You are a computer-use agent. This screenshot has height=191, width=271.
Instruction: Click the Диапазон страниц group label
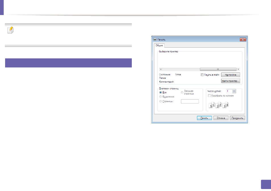point(169,88)
